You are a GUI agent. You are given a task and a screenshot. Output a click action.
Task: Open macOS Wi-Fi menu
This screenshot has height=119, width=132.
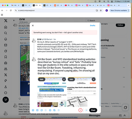pos(100,1)
